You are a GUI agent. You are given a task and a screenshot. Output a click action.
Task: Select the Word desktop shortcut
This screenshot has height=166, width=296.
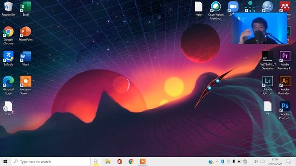[x=26, y=59]
